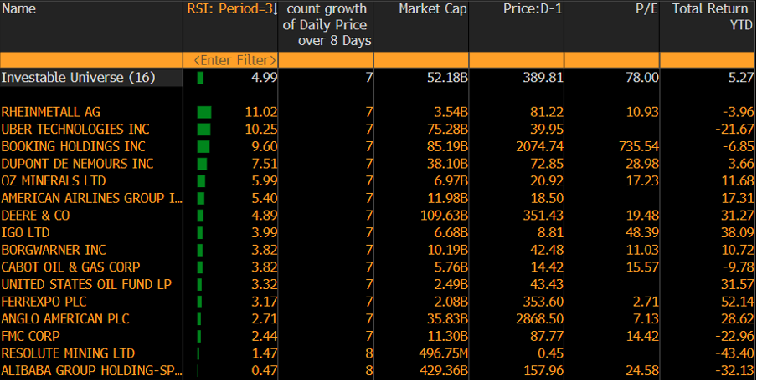Screen dimensions: 757x381
Task: Select RESOLUTE MINING LTD row name
Action: point(68,353)
